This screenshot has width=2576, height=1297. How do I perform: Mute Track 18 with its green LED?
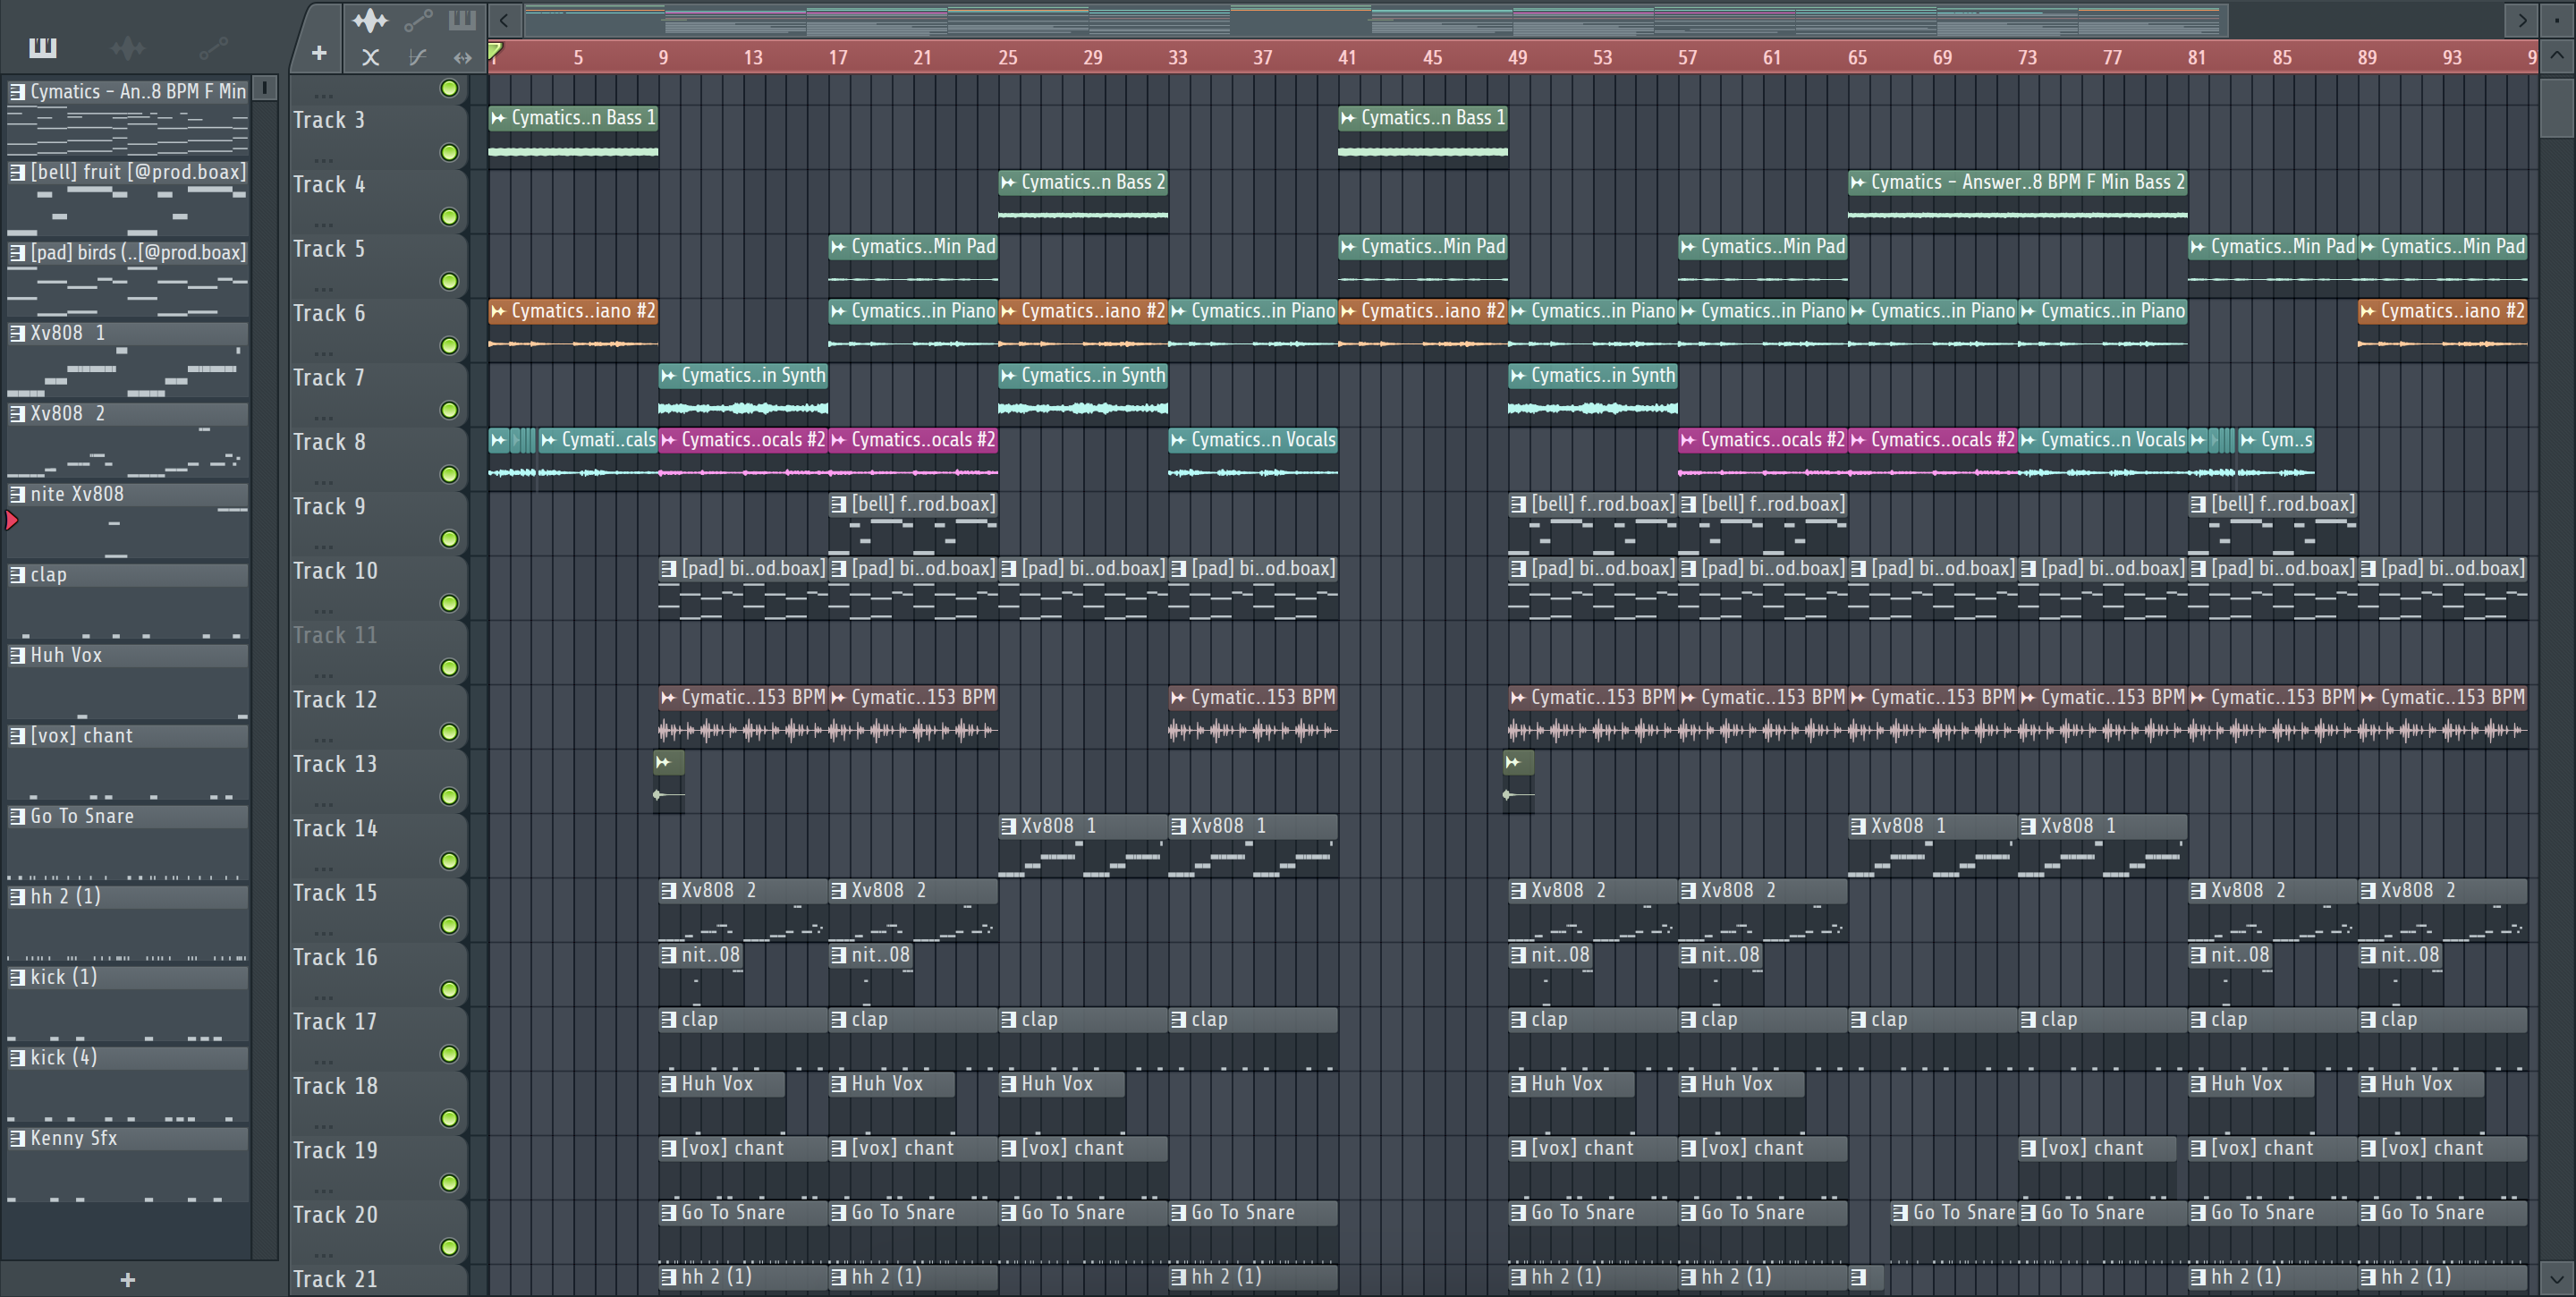[x=450, y=1118]
